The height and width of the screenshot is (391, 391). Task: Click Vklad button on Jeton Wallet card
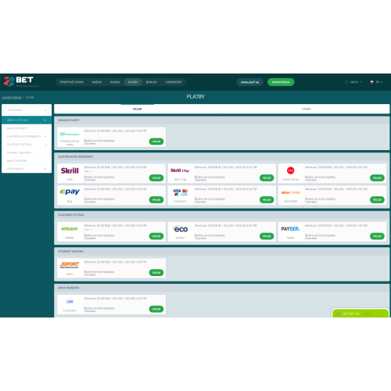click(x=377, y=199)
